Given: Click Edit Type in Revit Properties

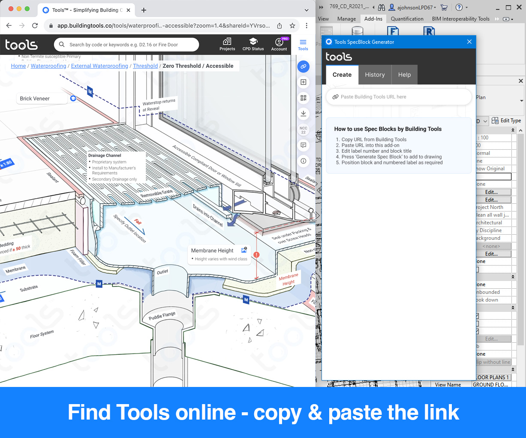Looking at the screenshot, I should [x=506, y=121].
